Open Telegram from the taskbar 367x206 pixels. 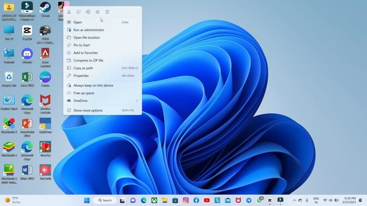coord(249,200)
